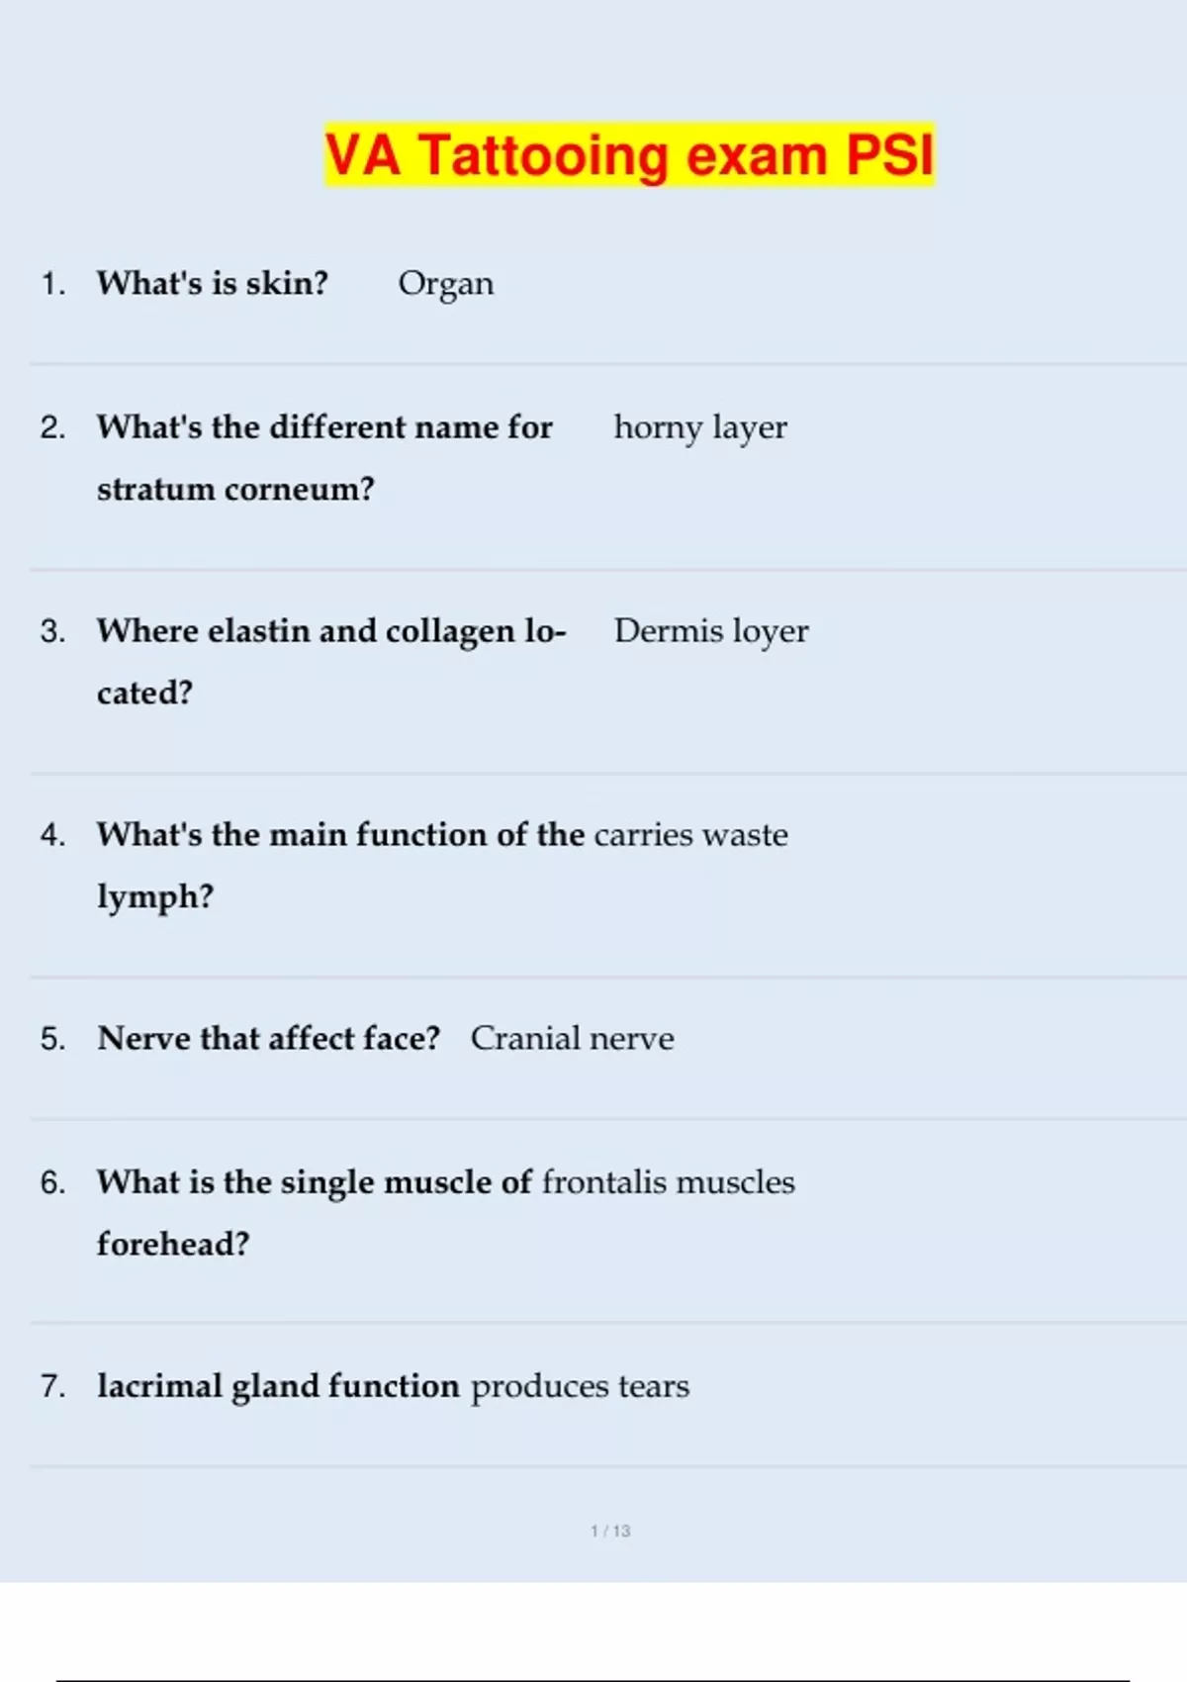Click the answer "Dermis loyer"
The image size is (1187, 1682).
[711, 631]
